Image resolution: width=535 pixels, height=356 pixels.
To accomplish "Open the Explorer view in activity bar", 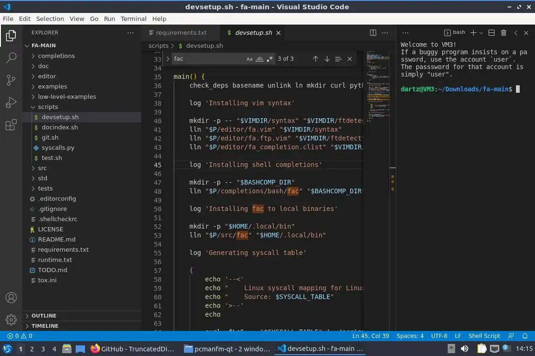I will pos(11,35).
